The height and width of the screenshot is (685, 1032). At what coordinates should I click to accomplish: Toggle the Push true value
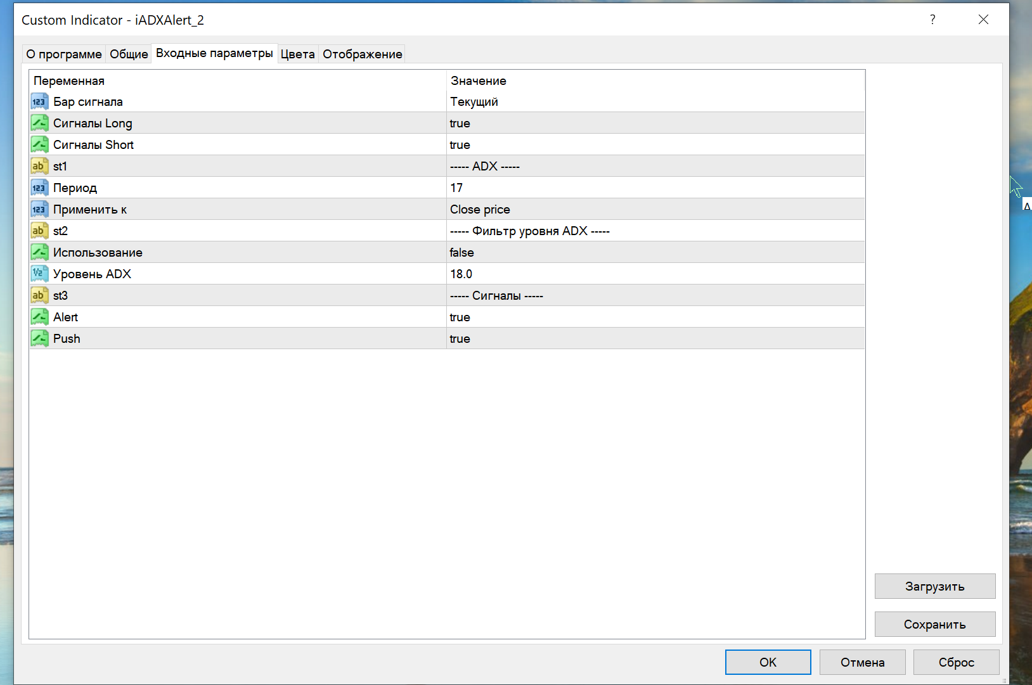[460, 339]
